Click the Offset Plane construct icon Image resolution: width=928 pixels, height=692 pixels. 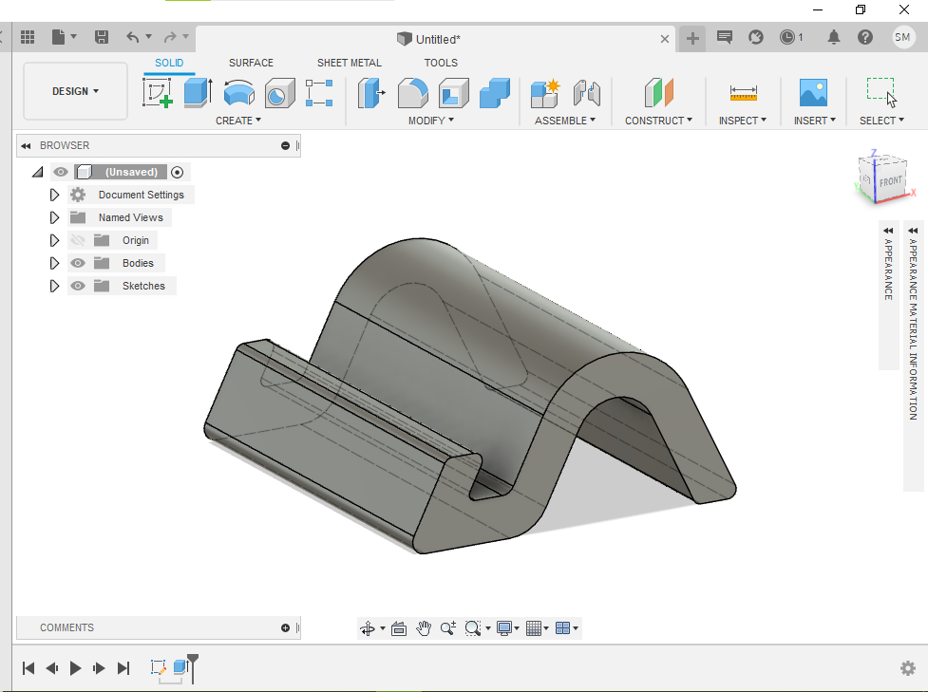658,93
